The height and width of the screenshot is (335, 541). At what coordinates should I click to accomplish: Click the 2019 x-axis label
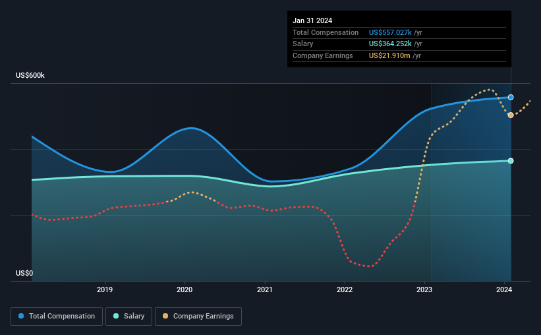pos(105,289)
